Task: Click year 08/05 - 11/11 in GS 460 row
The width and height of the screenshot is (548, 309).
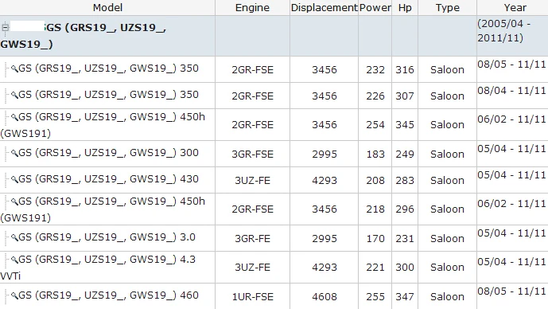Action: pos(511,291)
